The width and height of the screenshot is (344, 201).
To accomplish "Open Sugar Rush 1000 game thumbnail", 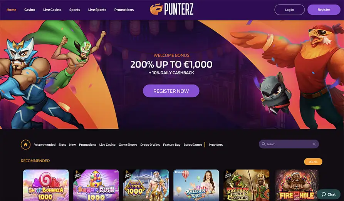I will point(96,185).
